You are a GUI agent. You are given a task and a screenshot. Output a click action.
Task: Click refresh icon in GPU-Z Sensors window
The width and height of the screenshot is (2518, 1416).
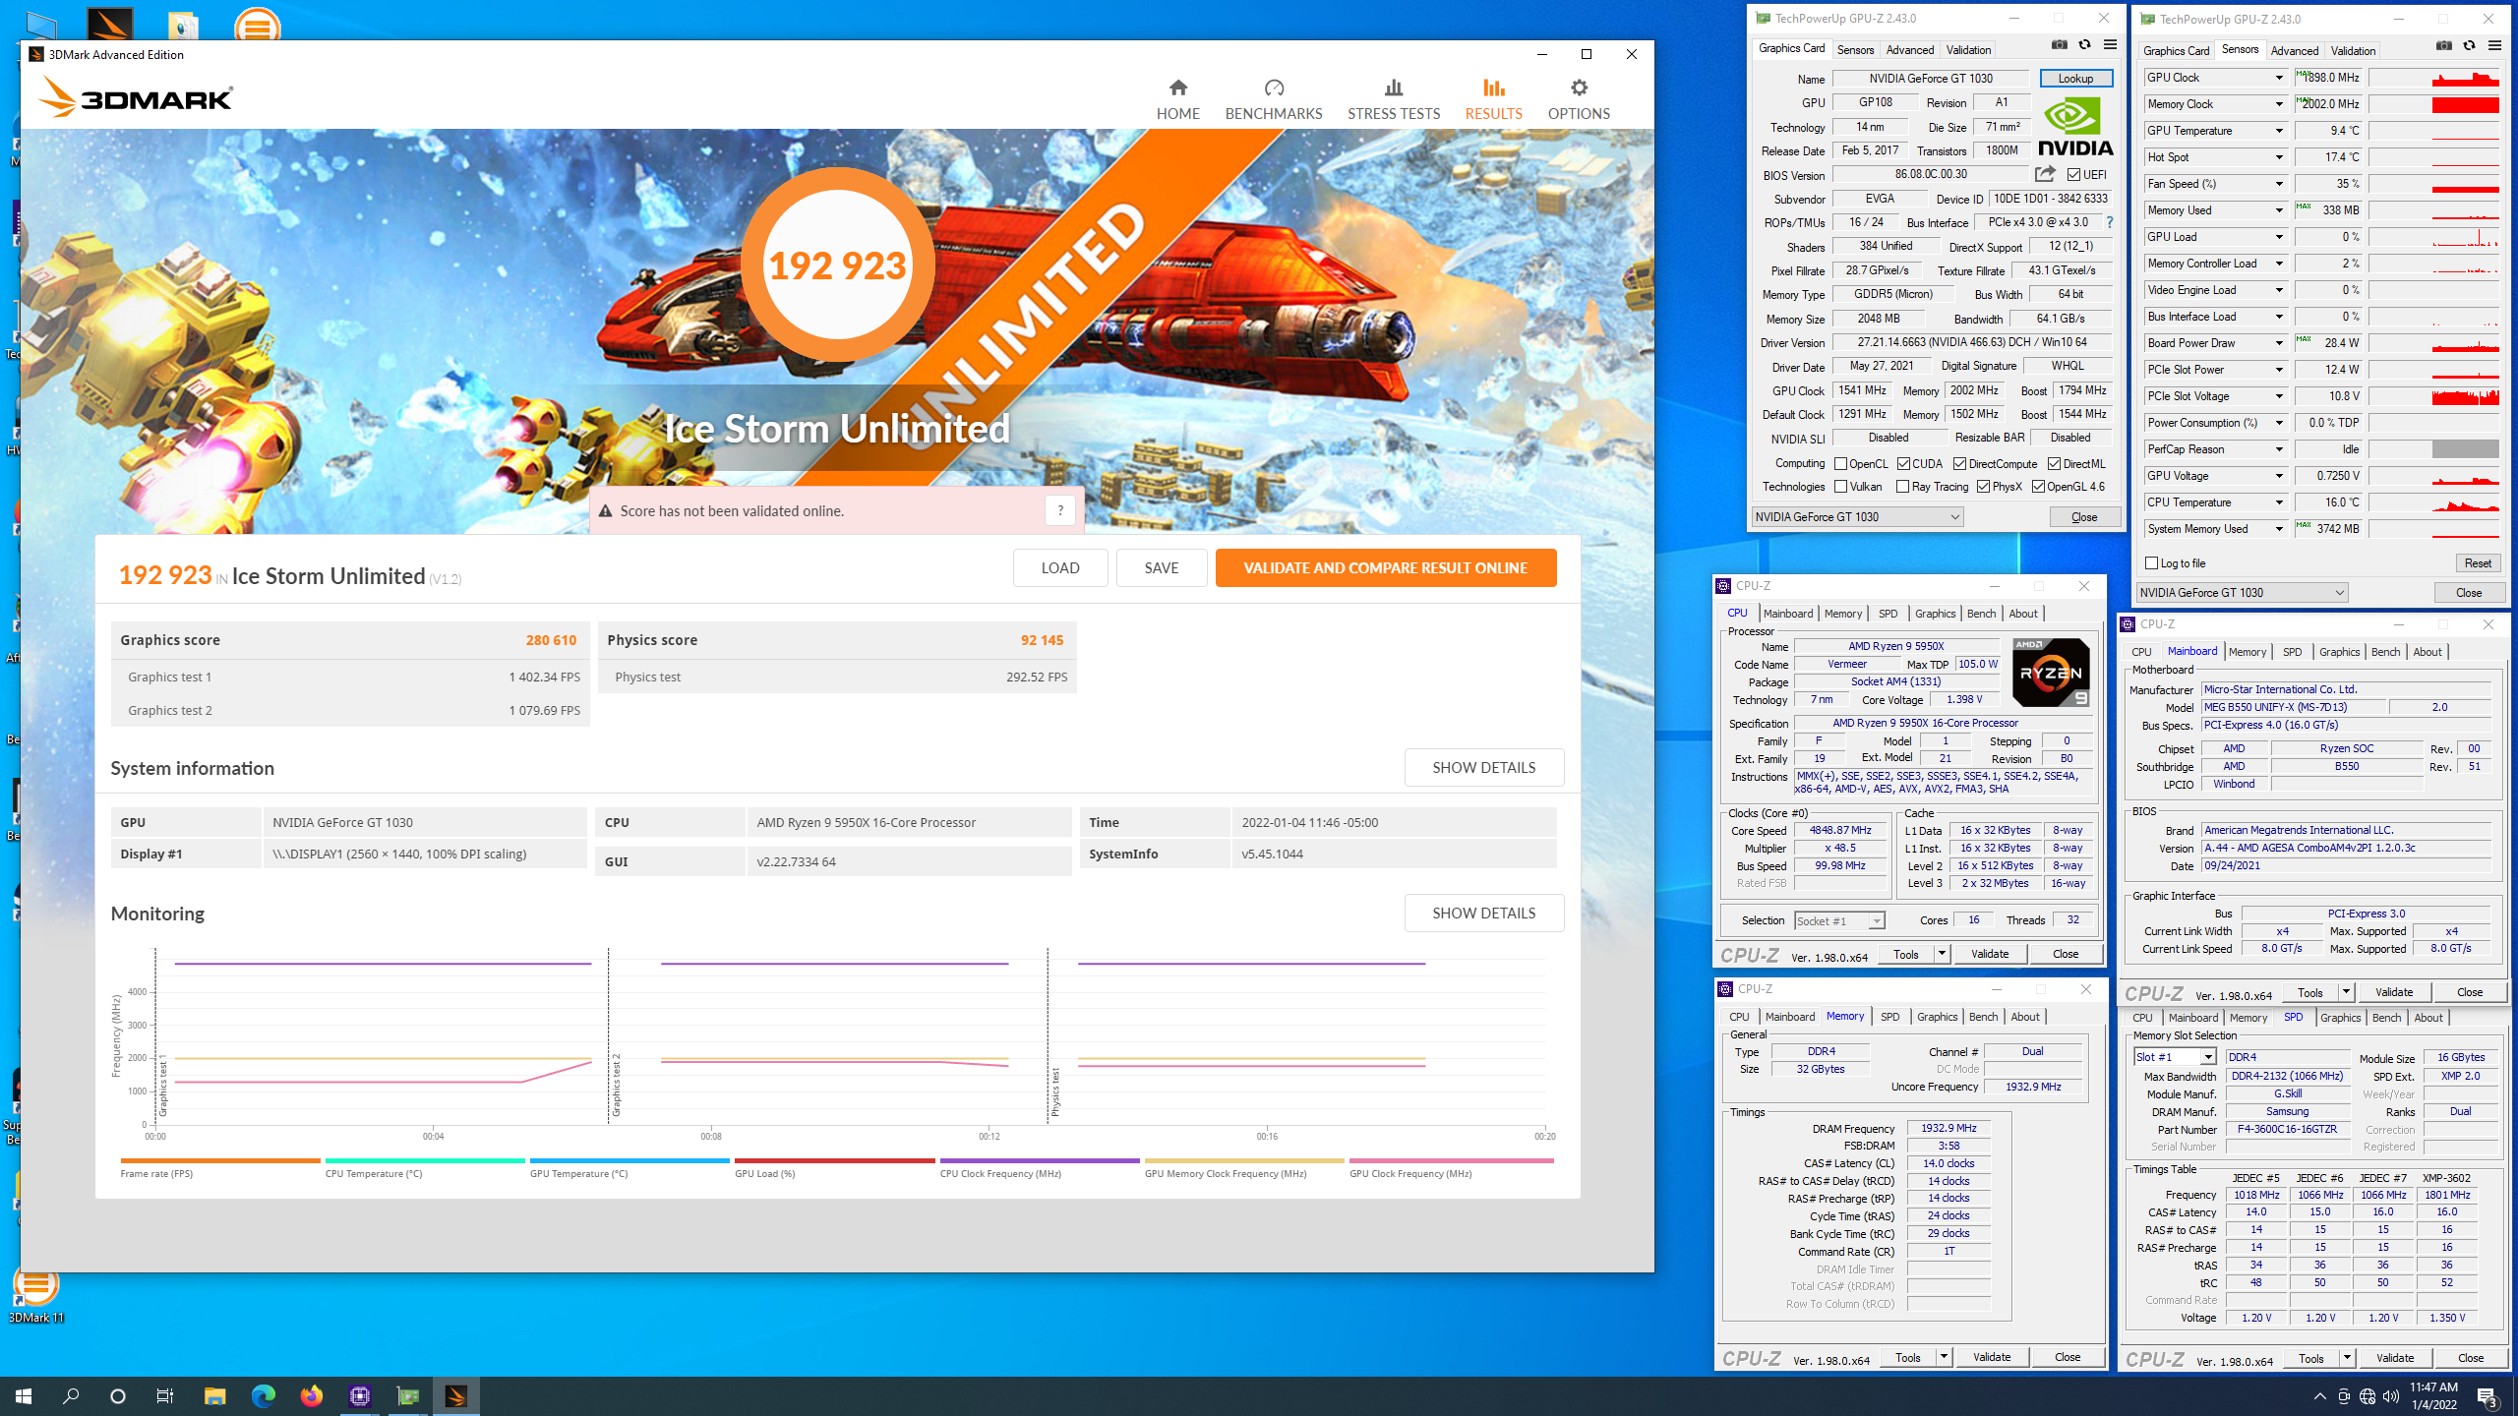2469,45
